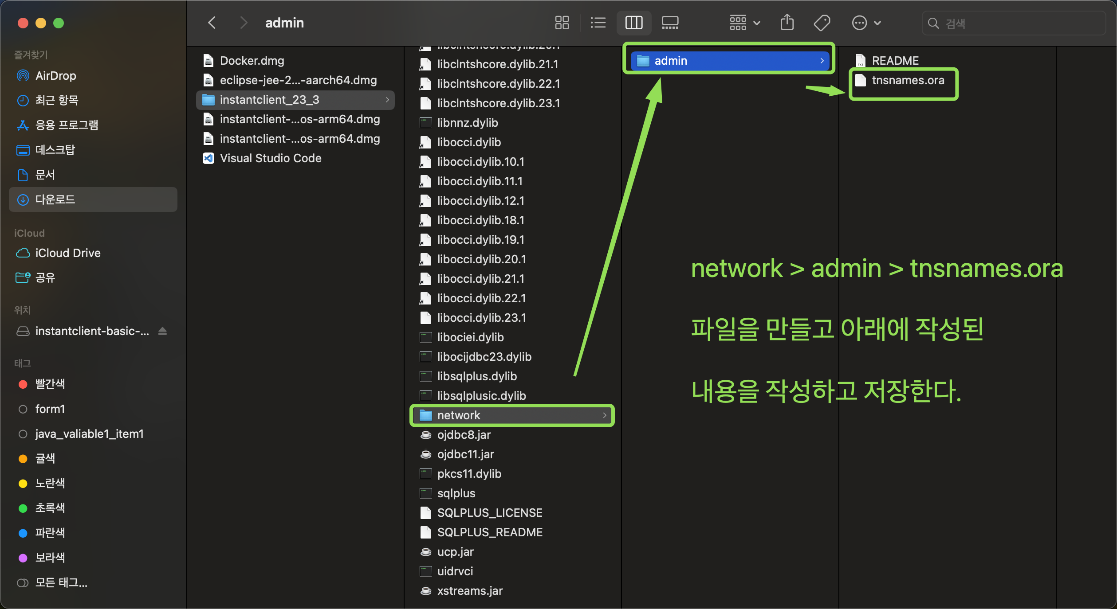Select the red tag (빨간색)

tap(50, 384)
